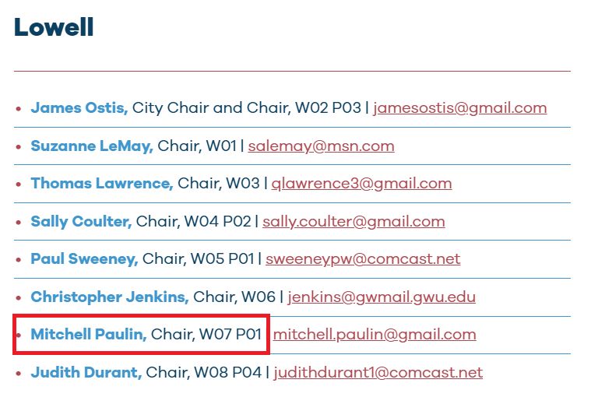Click the name Suzanne LeMay
Image resolution: width=591 pixels, height=397 pixels.
click(92, 146)
